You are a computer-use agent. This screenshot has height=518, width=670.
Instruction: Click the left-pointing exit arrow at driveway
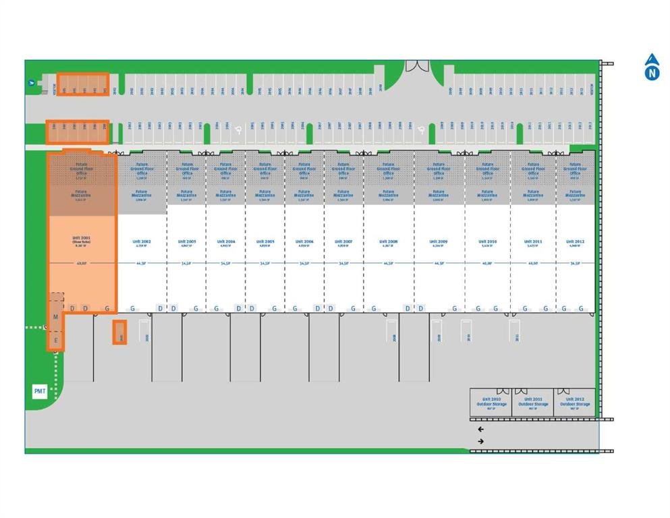tap(480, 429)
